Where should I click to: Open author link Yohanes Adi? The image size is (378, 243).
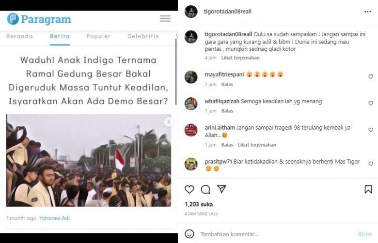click(x=54, y=218)
